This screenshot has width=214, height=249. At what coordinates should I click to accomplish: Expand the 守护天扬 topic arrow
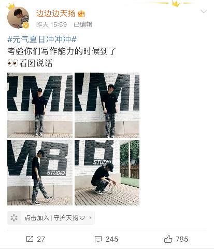tap(90, 218)
